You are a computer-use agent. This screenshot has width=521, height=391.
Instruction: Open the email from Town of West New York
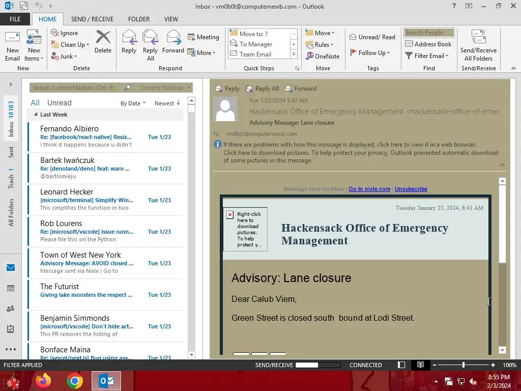point(106,263)
